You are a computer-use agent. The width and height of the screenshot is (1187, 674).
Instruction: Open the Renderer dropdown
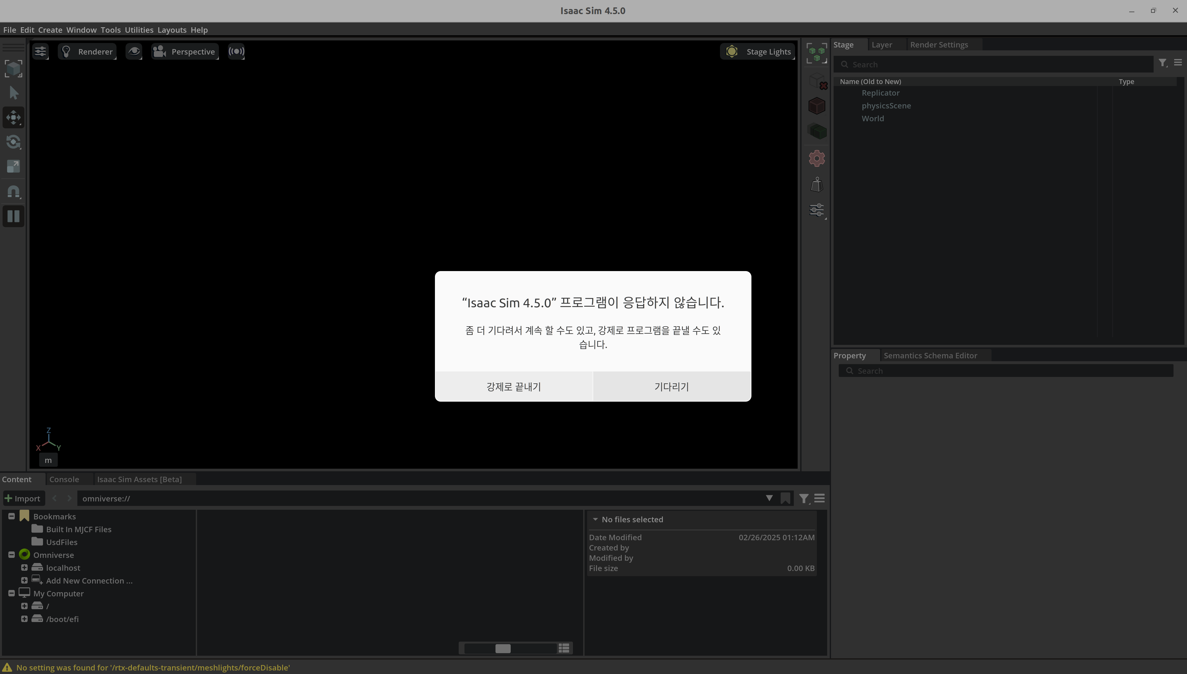[87, 51]
